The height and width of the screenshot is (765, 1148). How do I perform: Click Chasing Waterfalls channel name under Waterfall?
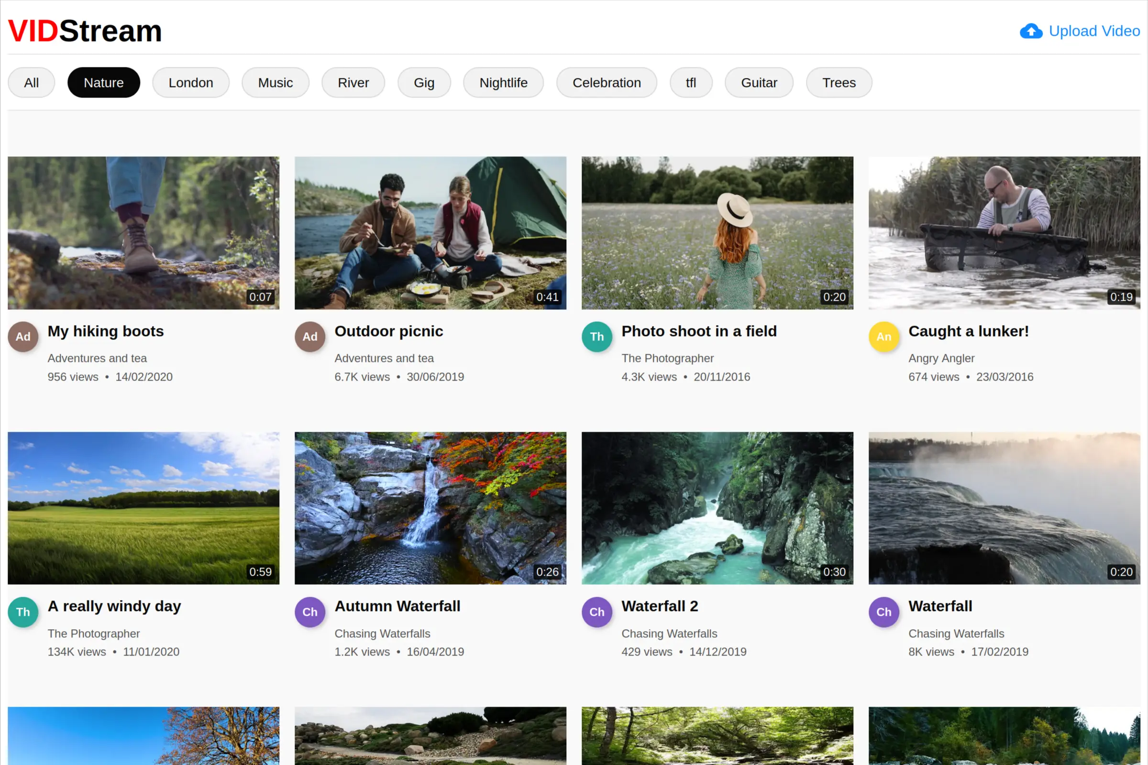pos(956,633)
